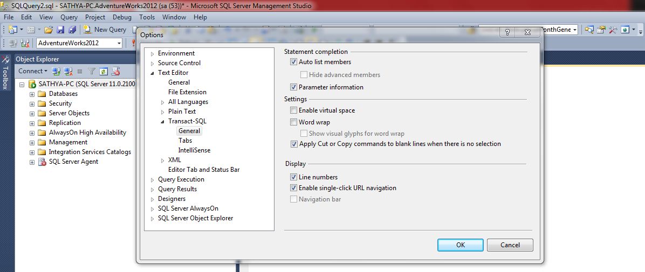Expand Management folder in Object Explorer
This screenshot has width=645, height=272.
pos(32,143)
